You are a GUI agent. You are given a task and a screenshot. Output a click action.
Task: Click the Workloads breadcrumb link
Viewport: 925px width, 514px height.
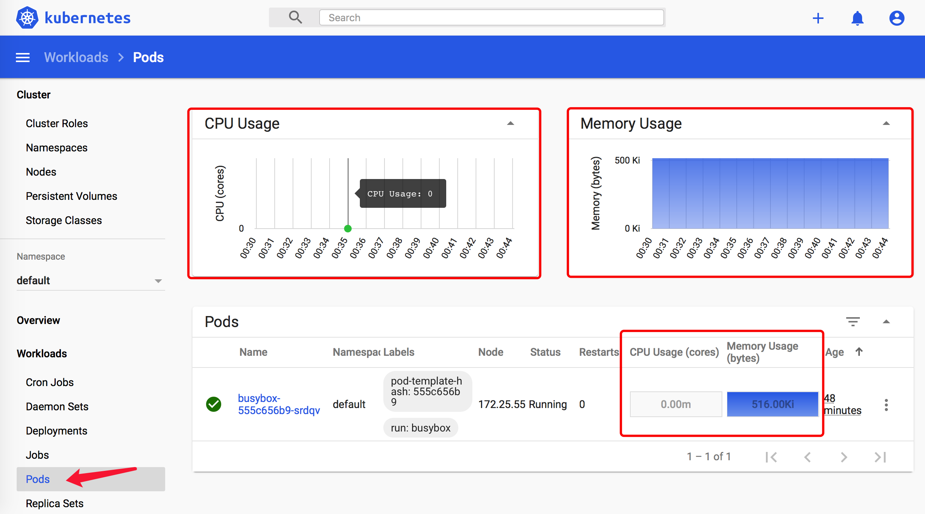click(76, 58)
